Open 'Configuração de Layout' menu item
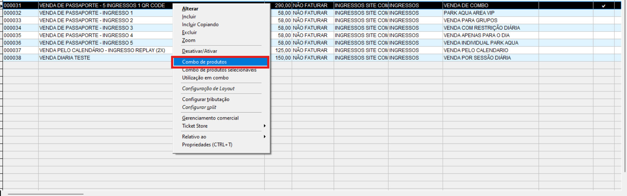This screenshot has width=627, height=196. tap(208, 89)
